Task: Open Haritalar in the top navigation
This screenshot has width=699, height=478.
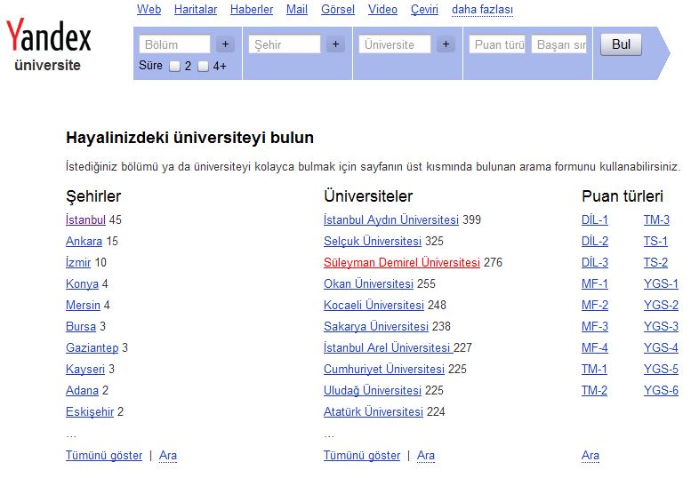Action: [x=196, y=10]
